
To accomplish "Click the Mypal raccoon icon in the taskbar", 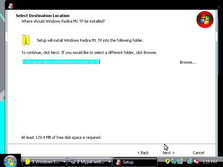I will (x=73, y=161).
